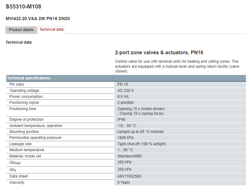Click the 1600 kPa value
Screen dimensions: 250x186
point(125,138)
